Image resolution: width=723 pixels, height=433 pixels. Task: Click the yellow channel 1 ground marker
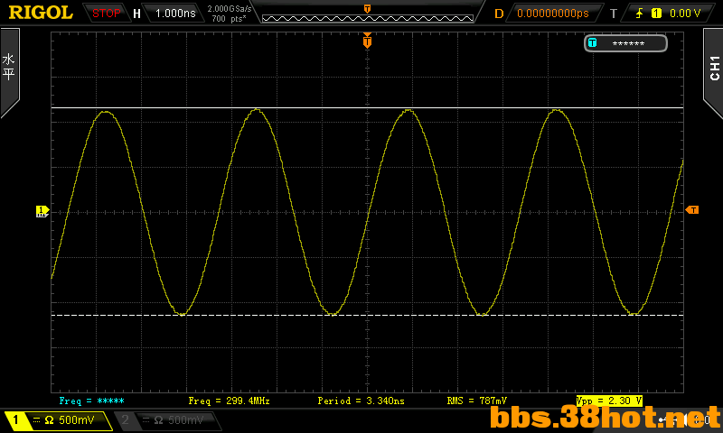(42, 211)
